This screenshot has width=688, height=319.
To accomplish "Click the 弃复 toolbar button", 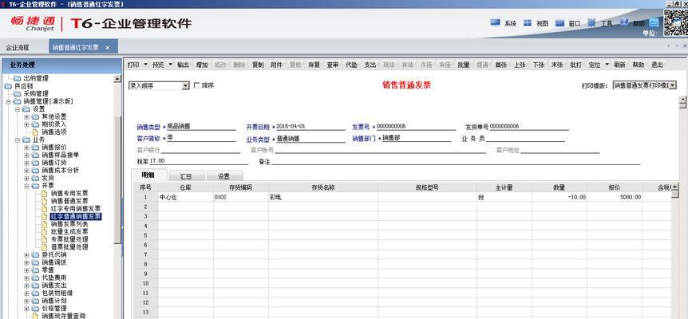I will coord(314,65).
